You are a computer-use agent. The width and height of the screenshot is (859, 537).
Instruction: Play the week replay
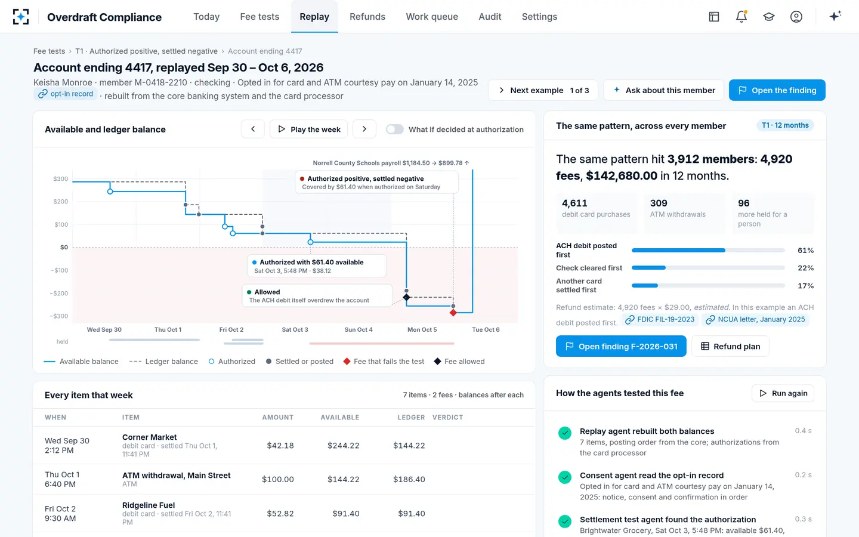point(309,129)
